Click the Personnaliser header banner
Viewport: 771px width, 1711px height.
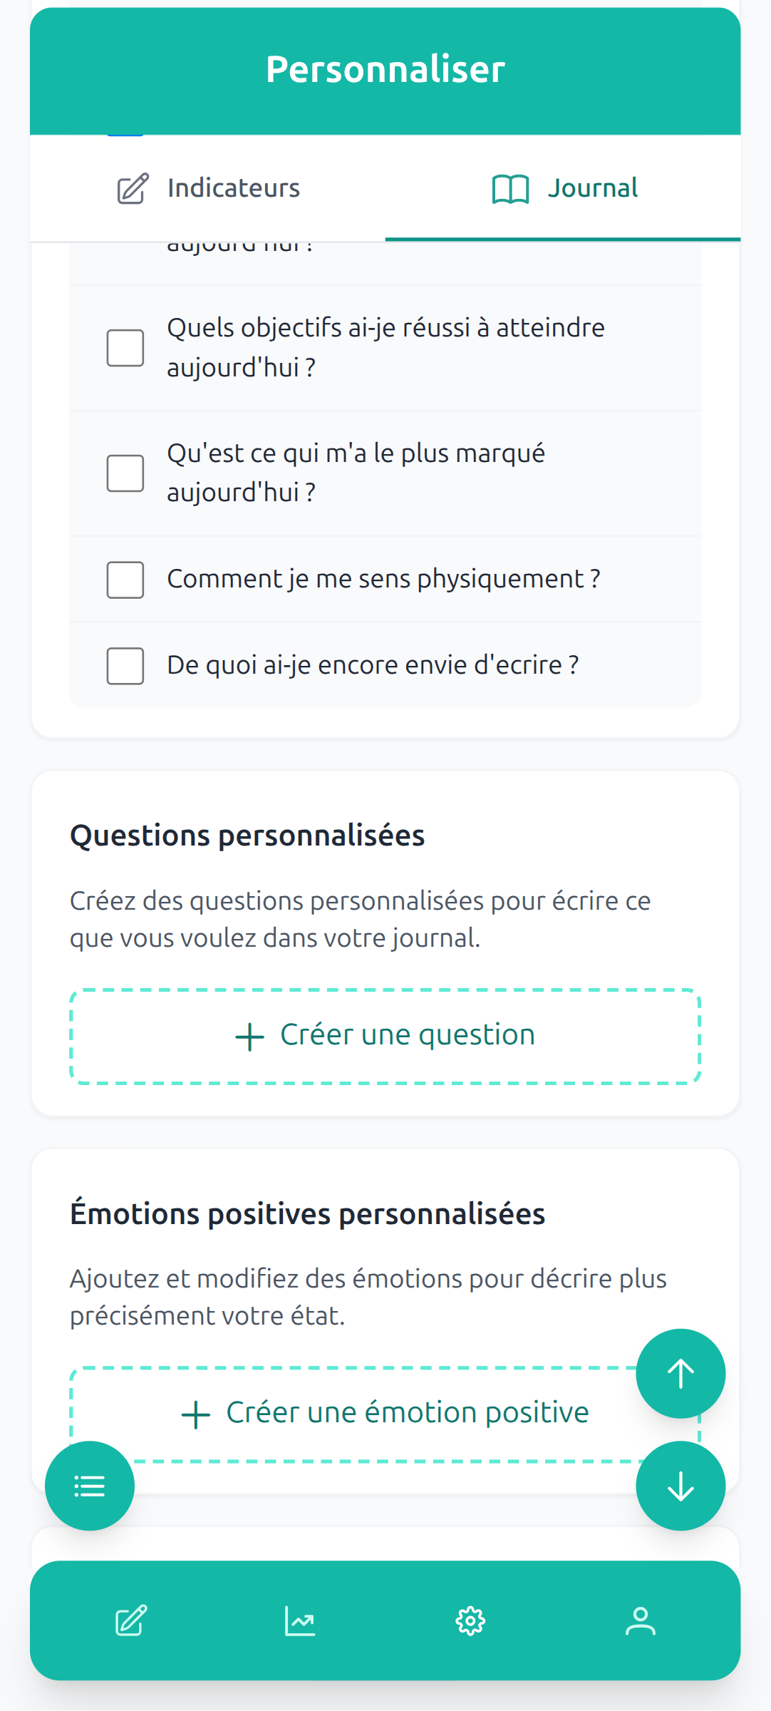tap(385, 69)
